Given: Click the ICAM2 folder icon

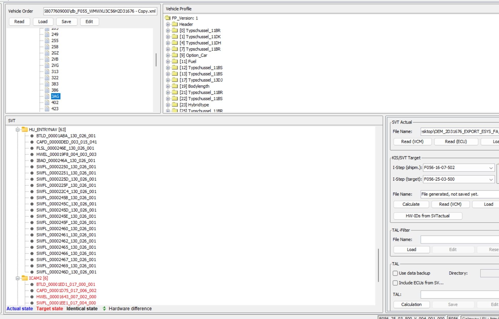Looking at the screenshot, I should point(25,278).
